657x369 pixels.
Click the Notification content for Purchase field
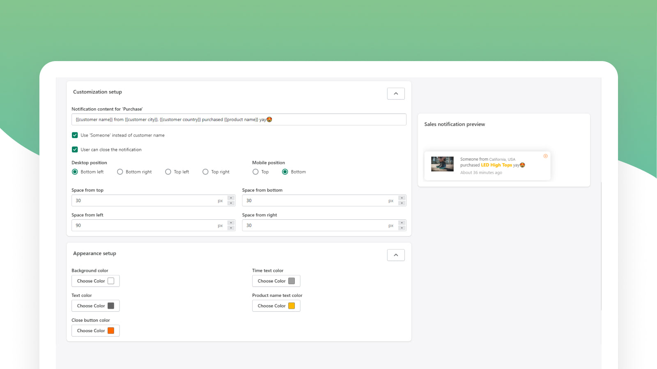(x=238, y=120)
